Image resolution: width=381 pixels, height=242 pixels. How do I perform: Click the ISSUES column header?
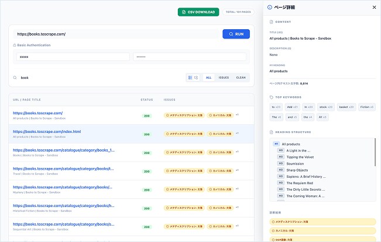tap(169, 100)
